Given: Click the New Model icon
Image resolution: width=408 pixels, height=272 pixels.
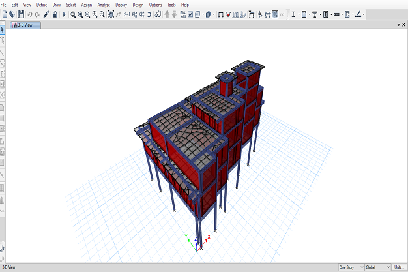Looking at the screenshot, I should pos(5,14).
